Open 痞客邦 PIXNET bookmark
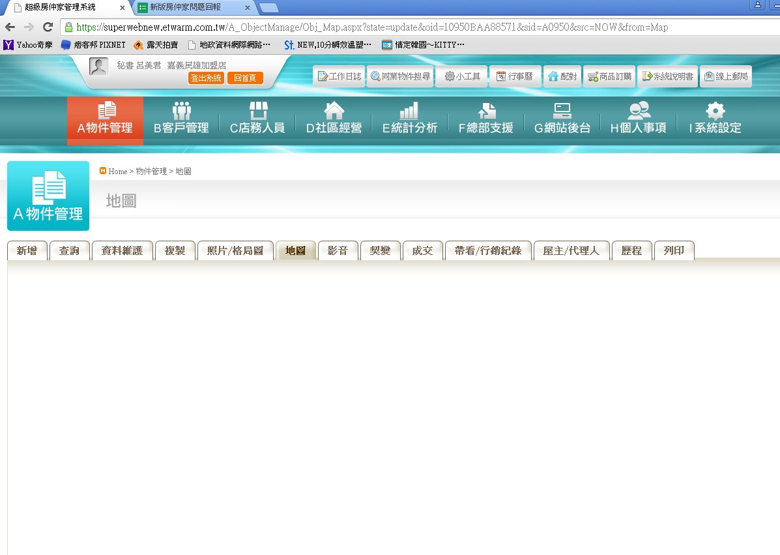780x555 pixels. click(x=93, y=45)
